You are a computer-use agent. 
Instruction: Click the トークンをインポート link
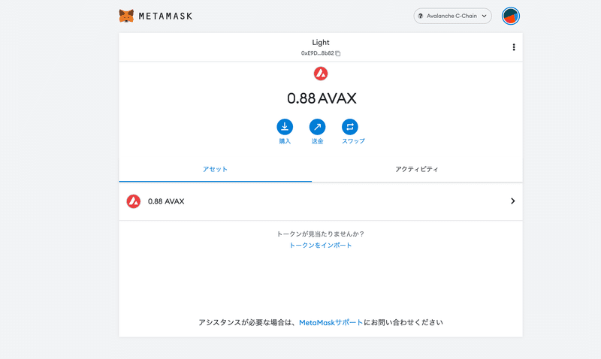point(321,245)
